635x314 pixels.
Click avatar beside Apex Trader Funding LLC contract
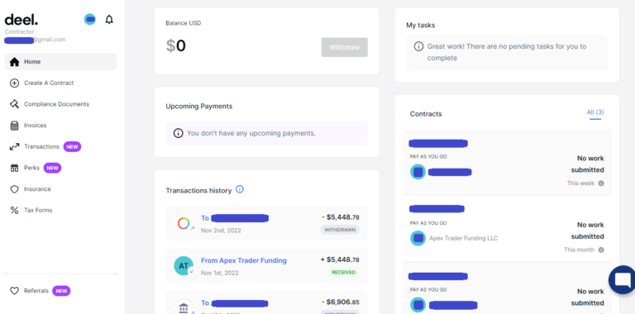click(418, 238)
